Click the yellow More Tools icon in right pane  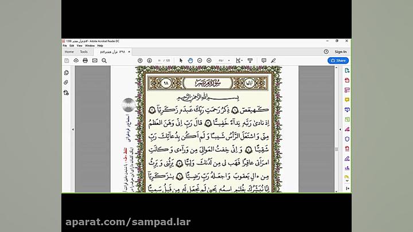pos(347,177)
